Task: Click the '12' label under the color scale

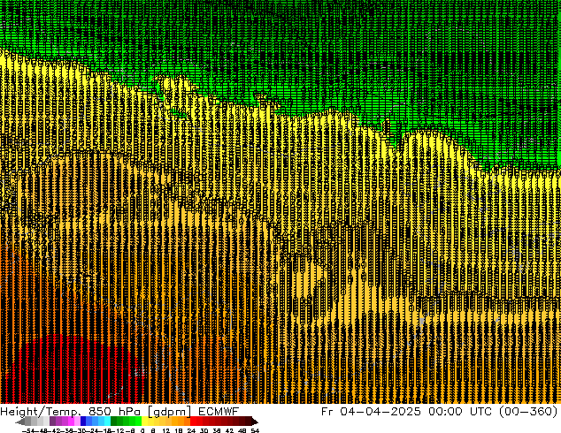Action: coord(166,431)
